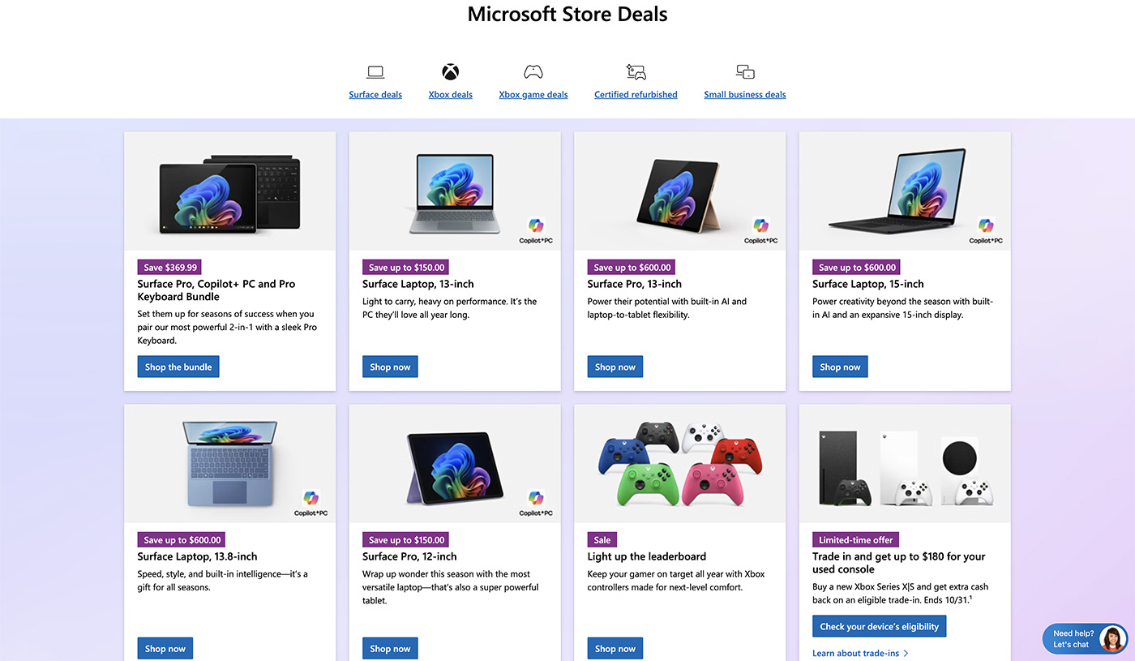Screen dimensions: 1135x661
Task: Click the Small business devices icon
Action: (745, 72)
